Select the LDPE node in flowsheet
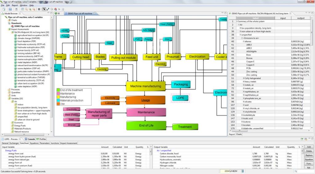 click(180, 98)
